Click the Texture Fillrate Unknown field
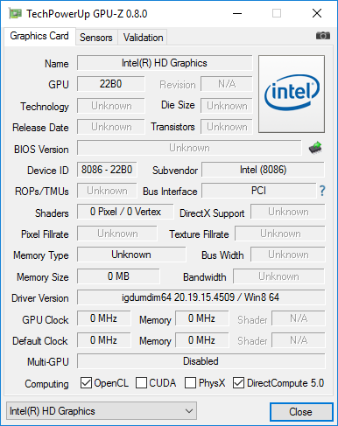This screenshot has height=426, width=338. click(280, 234)
